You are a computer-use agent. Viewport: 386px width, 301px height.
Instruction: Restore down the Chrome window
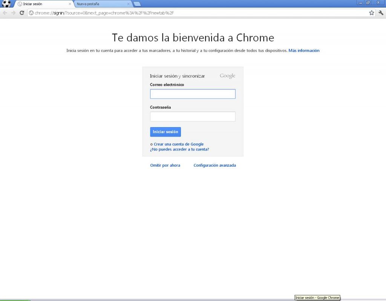[x=368, y=3]
